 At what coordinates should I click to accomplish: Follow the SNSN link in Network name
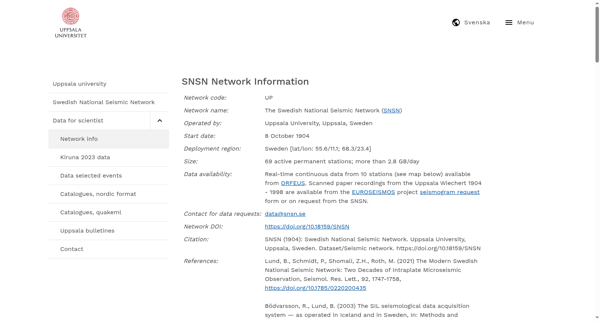click(391, 110)
